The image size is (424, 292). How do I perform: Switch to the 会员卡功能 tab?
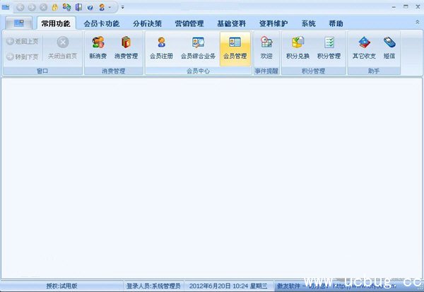point(101,23)
